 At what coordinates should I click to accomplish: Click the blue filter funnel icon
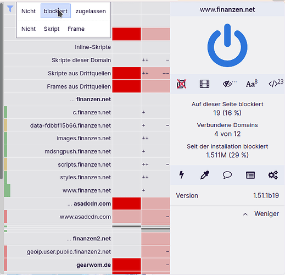coord(10,9)
